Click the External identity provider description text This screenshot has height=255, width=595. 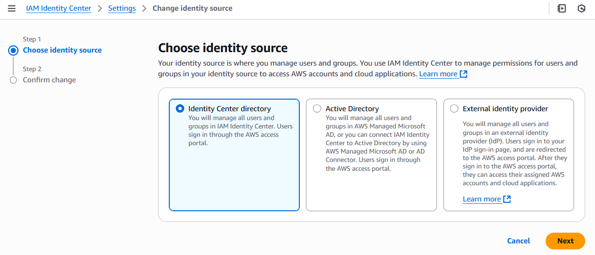pyautogui.click(x=515, y=154)
